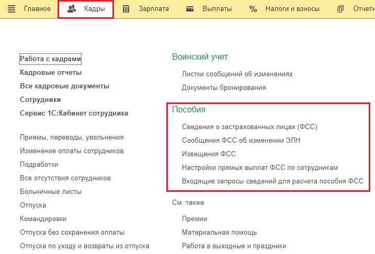Click the documents icon next to Отчетность
This screenshot has width=375, height=254.
[x=341, y=9]
